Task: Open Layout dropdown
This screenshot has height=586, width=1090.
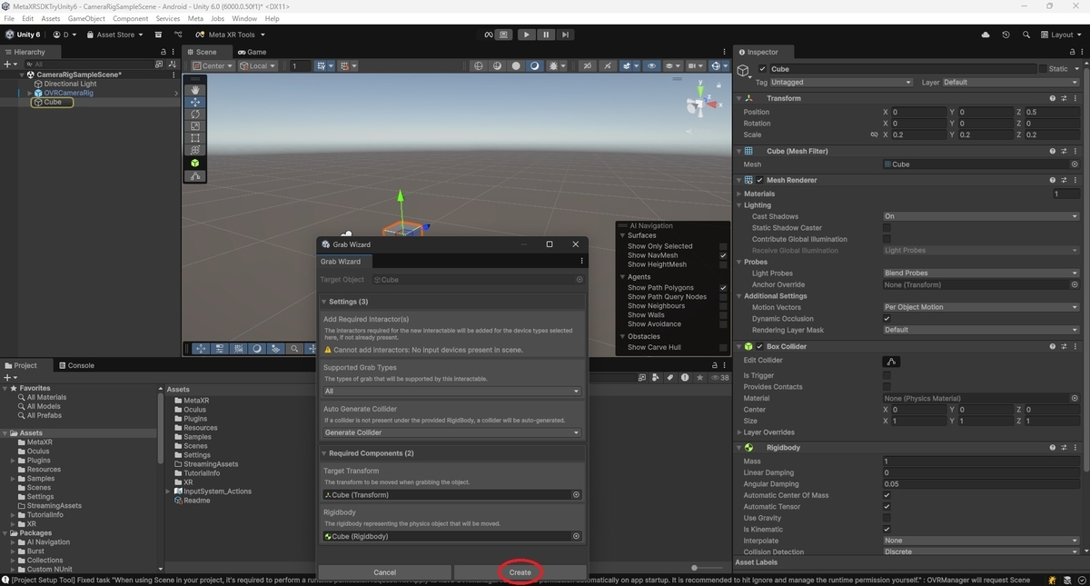Action: coord(1061,35)
